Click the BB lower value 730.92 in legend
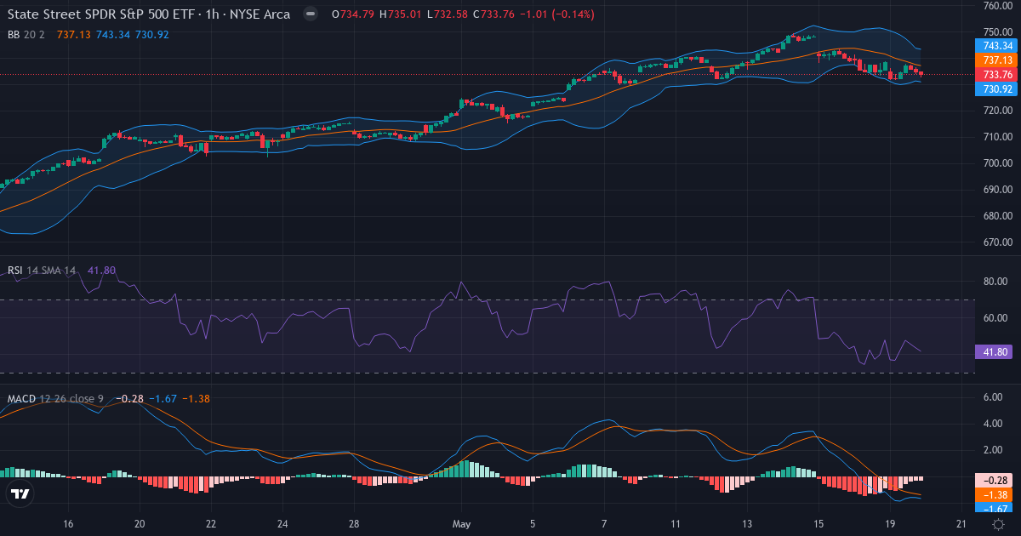Image resolution: width=1021 pixels, height=536 pixels. [x=151, y=34]
